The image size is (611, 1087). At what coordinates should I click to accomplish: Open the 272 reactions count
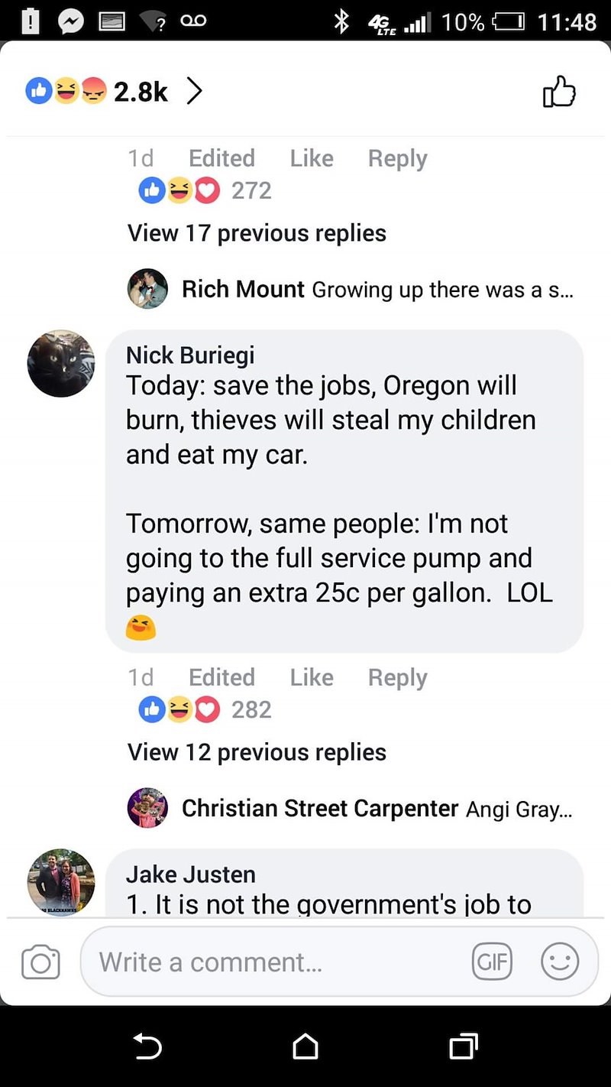click(x=251, y=190)
